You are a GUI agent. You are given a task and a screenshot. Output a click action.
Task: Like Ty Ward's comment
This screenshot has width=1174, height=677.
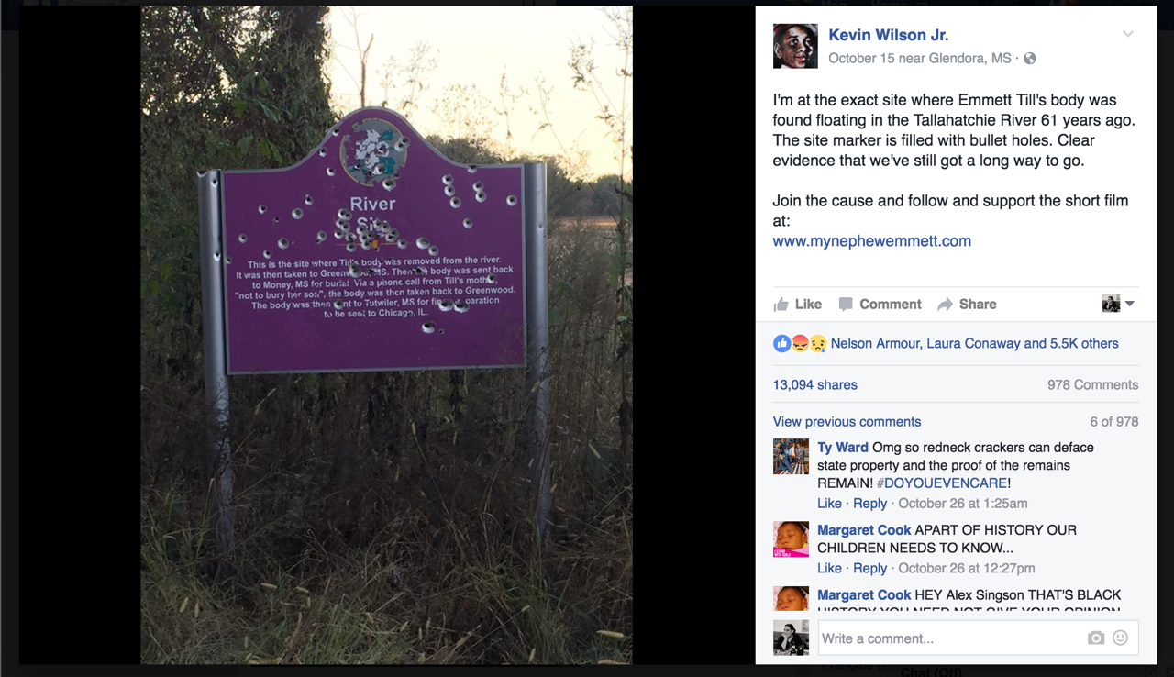(x=829, y=504)
